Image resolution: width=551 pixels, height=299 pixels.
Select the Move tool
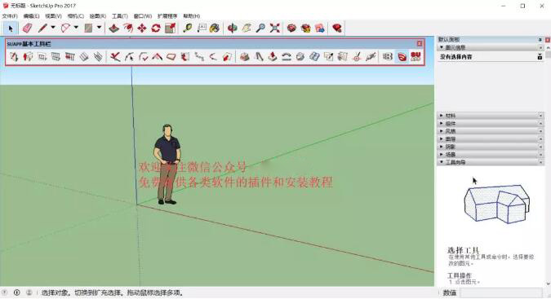(142, 28)
